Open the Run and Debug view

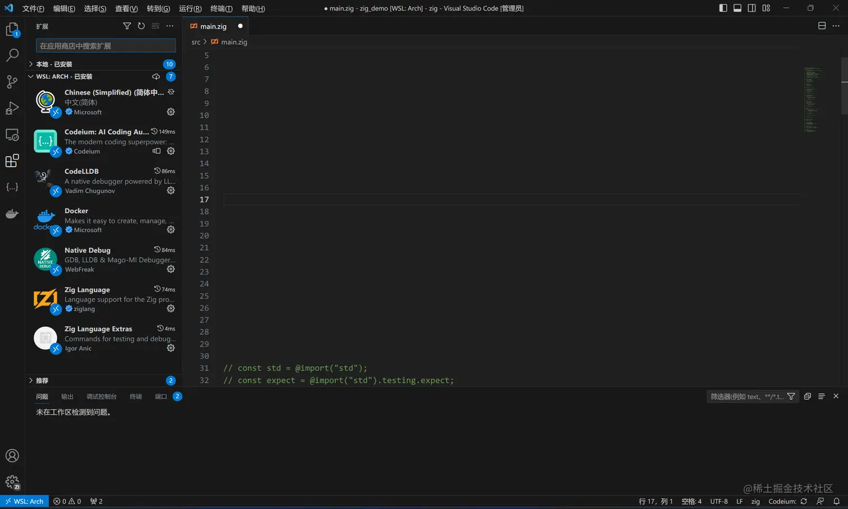click(12, 108)
